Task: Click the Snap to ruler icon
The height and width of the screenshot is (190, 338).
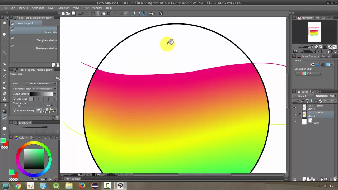Action: tap(133, 13)
